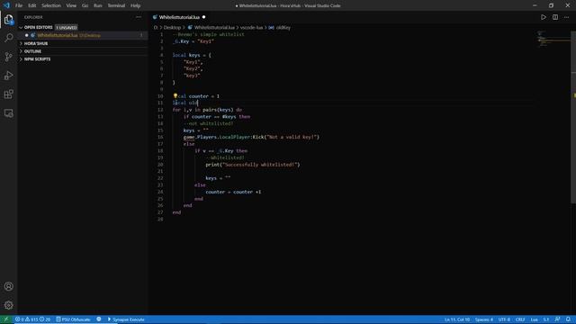Change language mode Lua

click(534, 319)
